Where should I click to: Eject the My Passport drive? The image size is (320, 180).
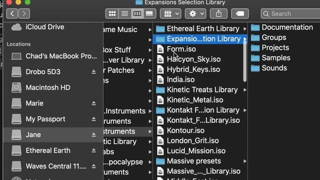93,119
